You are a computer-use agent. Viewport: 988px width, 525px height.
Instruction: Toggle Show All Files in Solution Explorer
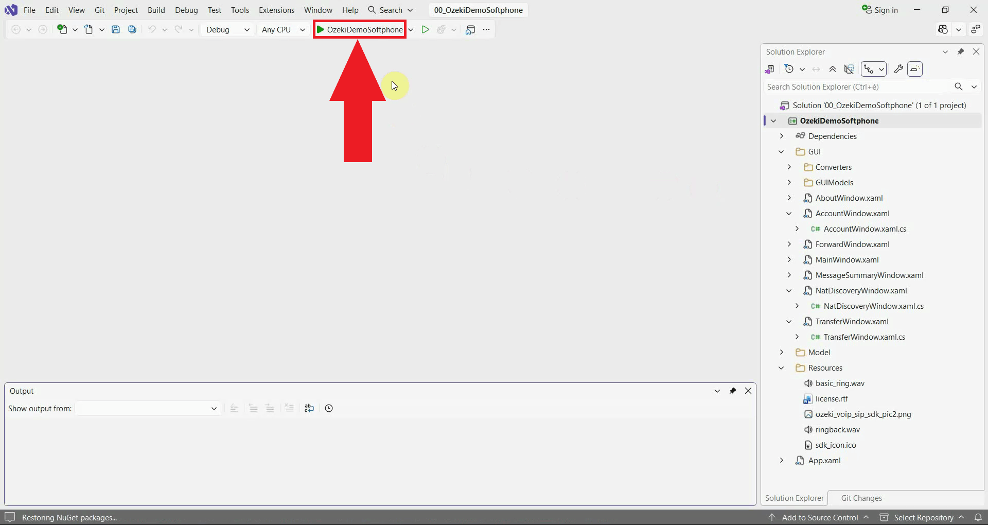coord(849,69)
